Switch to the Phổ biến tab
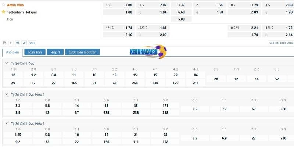The height and width of the screenshot is (147, 294). [12, 52]
